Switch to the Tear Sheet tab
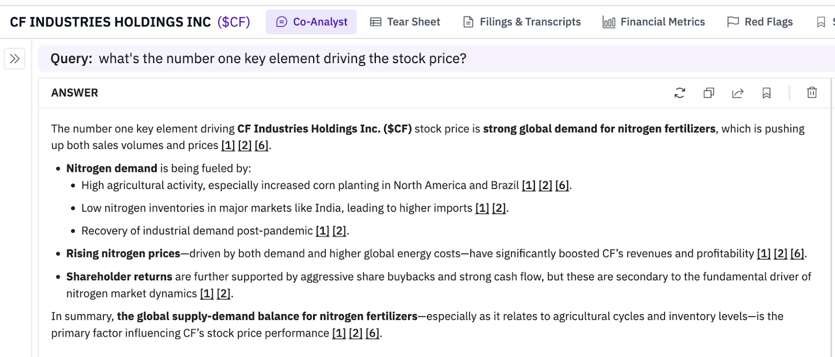Viewport: 835px width, 357px height. click(405, 22)
